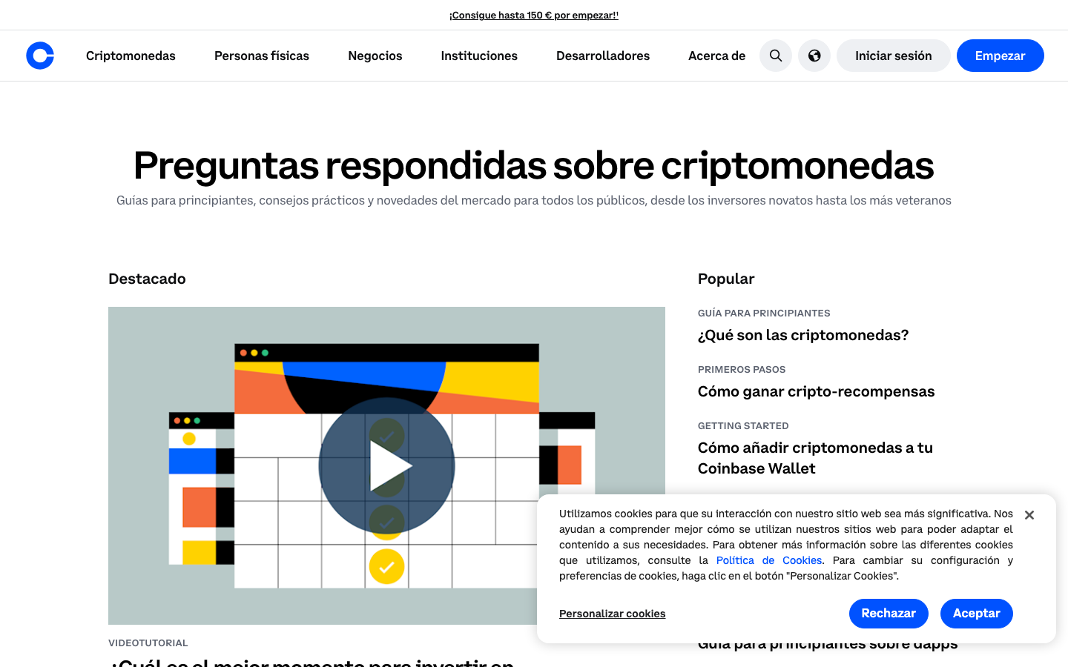Open Cómo ganar cripto-recompensas article
The image size is (1068, 667).
[816, 391]
